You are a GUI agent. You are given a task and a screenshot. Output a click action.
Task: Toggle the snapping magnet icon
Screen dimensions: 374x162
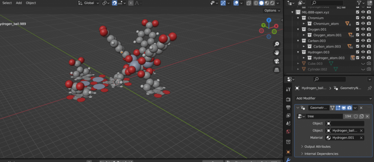click(x=114, y=3)
